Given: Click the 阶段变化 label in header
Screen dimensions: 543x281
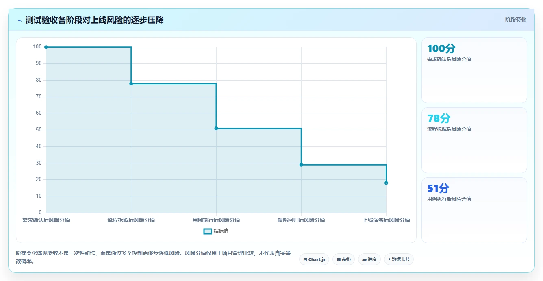Looking at the screenshot, I should (x=515, y=20).
